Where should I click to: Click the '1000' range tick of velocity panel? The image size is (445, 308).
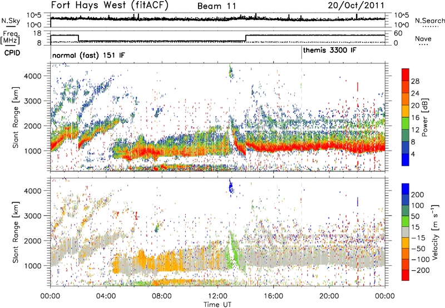33,266
